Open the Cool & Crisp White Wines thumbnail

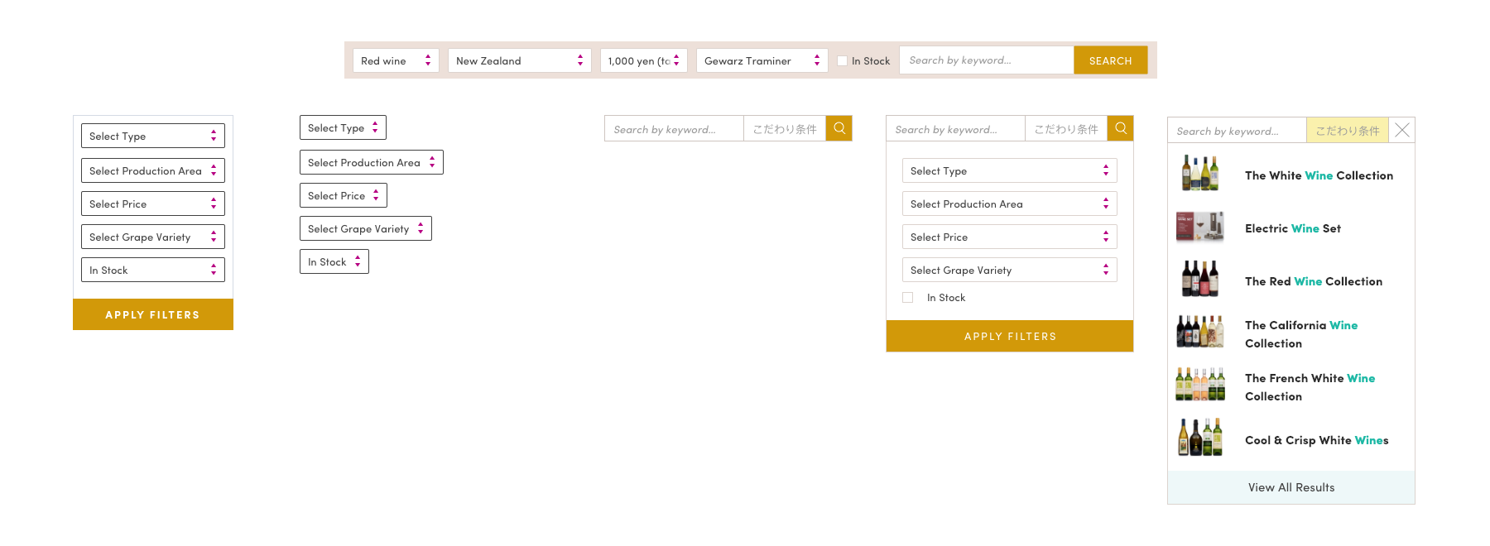pos(1200,438)
